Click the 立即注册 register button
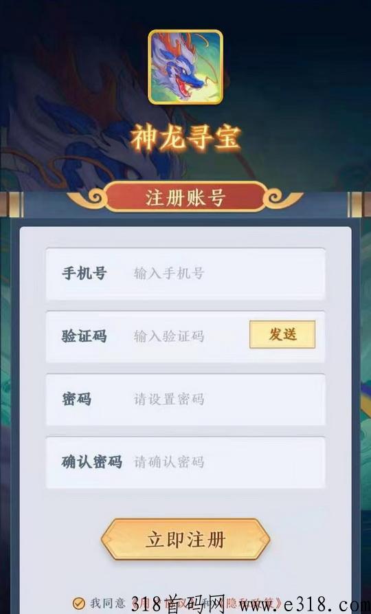Screen dimensions: 371x614 (185, 539)
